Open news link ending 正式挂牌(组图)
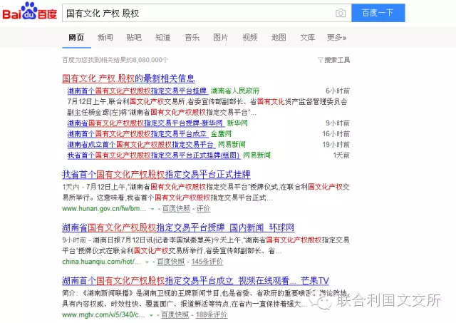Viewport: 456px width, 323px height. click(x=153, y=155)
